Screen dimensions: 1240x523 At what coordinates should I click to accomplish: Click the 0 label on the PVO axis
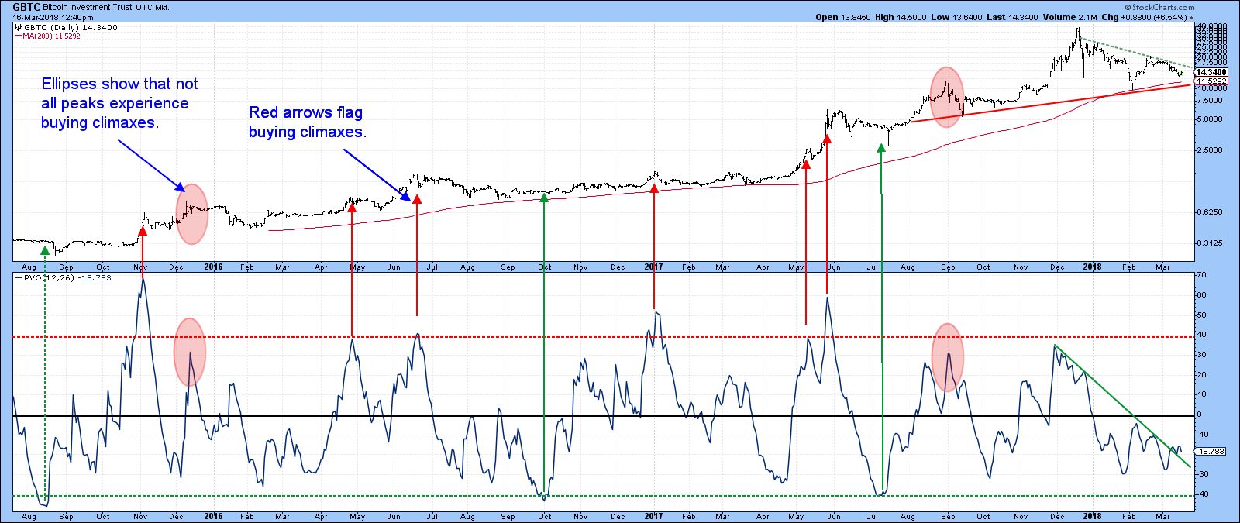[1200, 415]
